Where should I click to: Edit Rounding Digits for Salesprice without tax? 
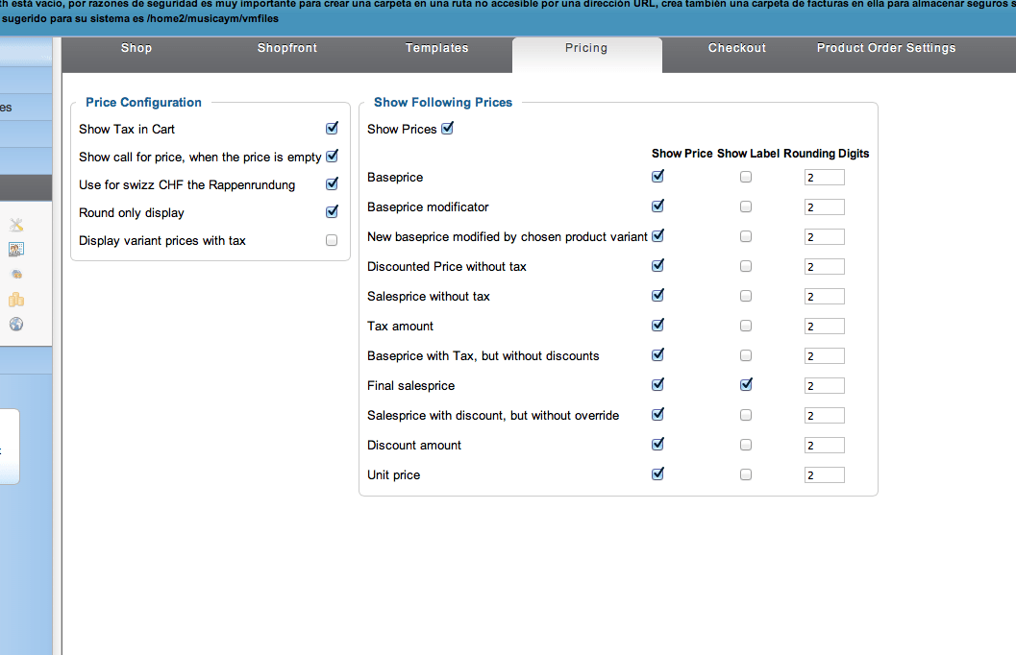[x=824, y=297]
